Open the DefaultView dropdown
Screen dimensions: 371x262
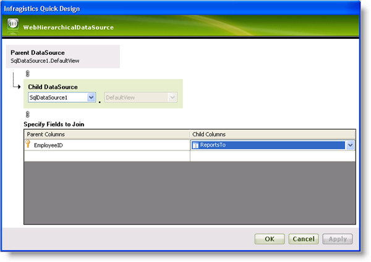(173, 97)
